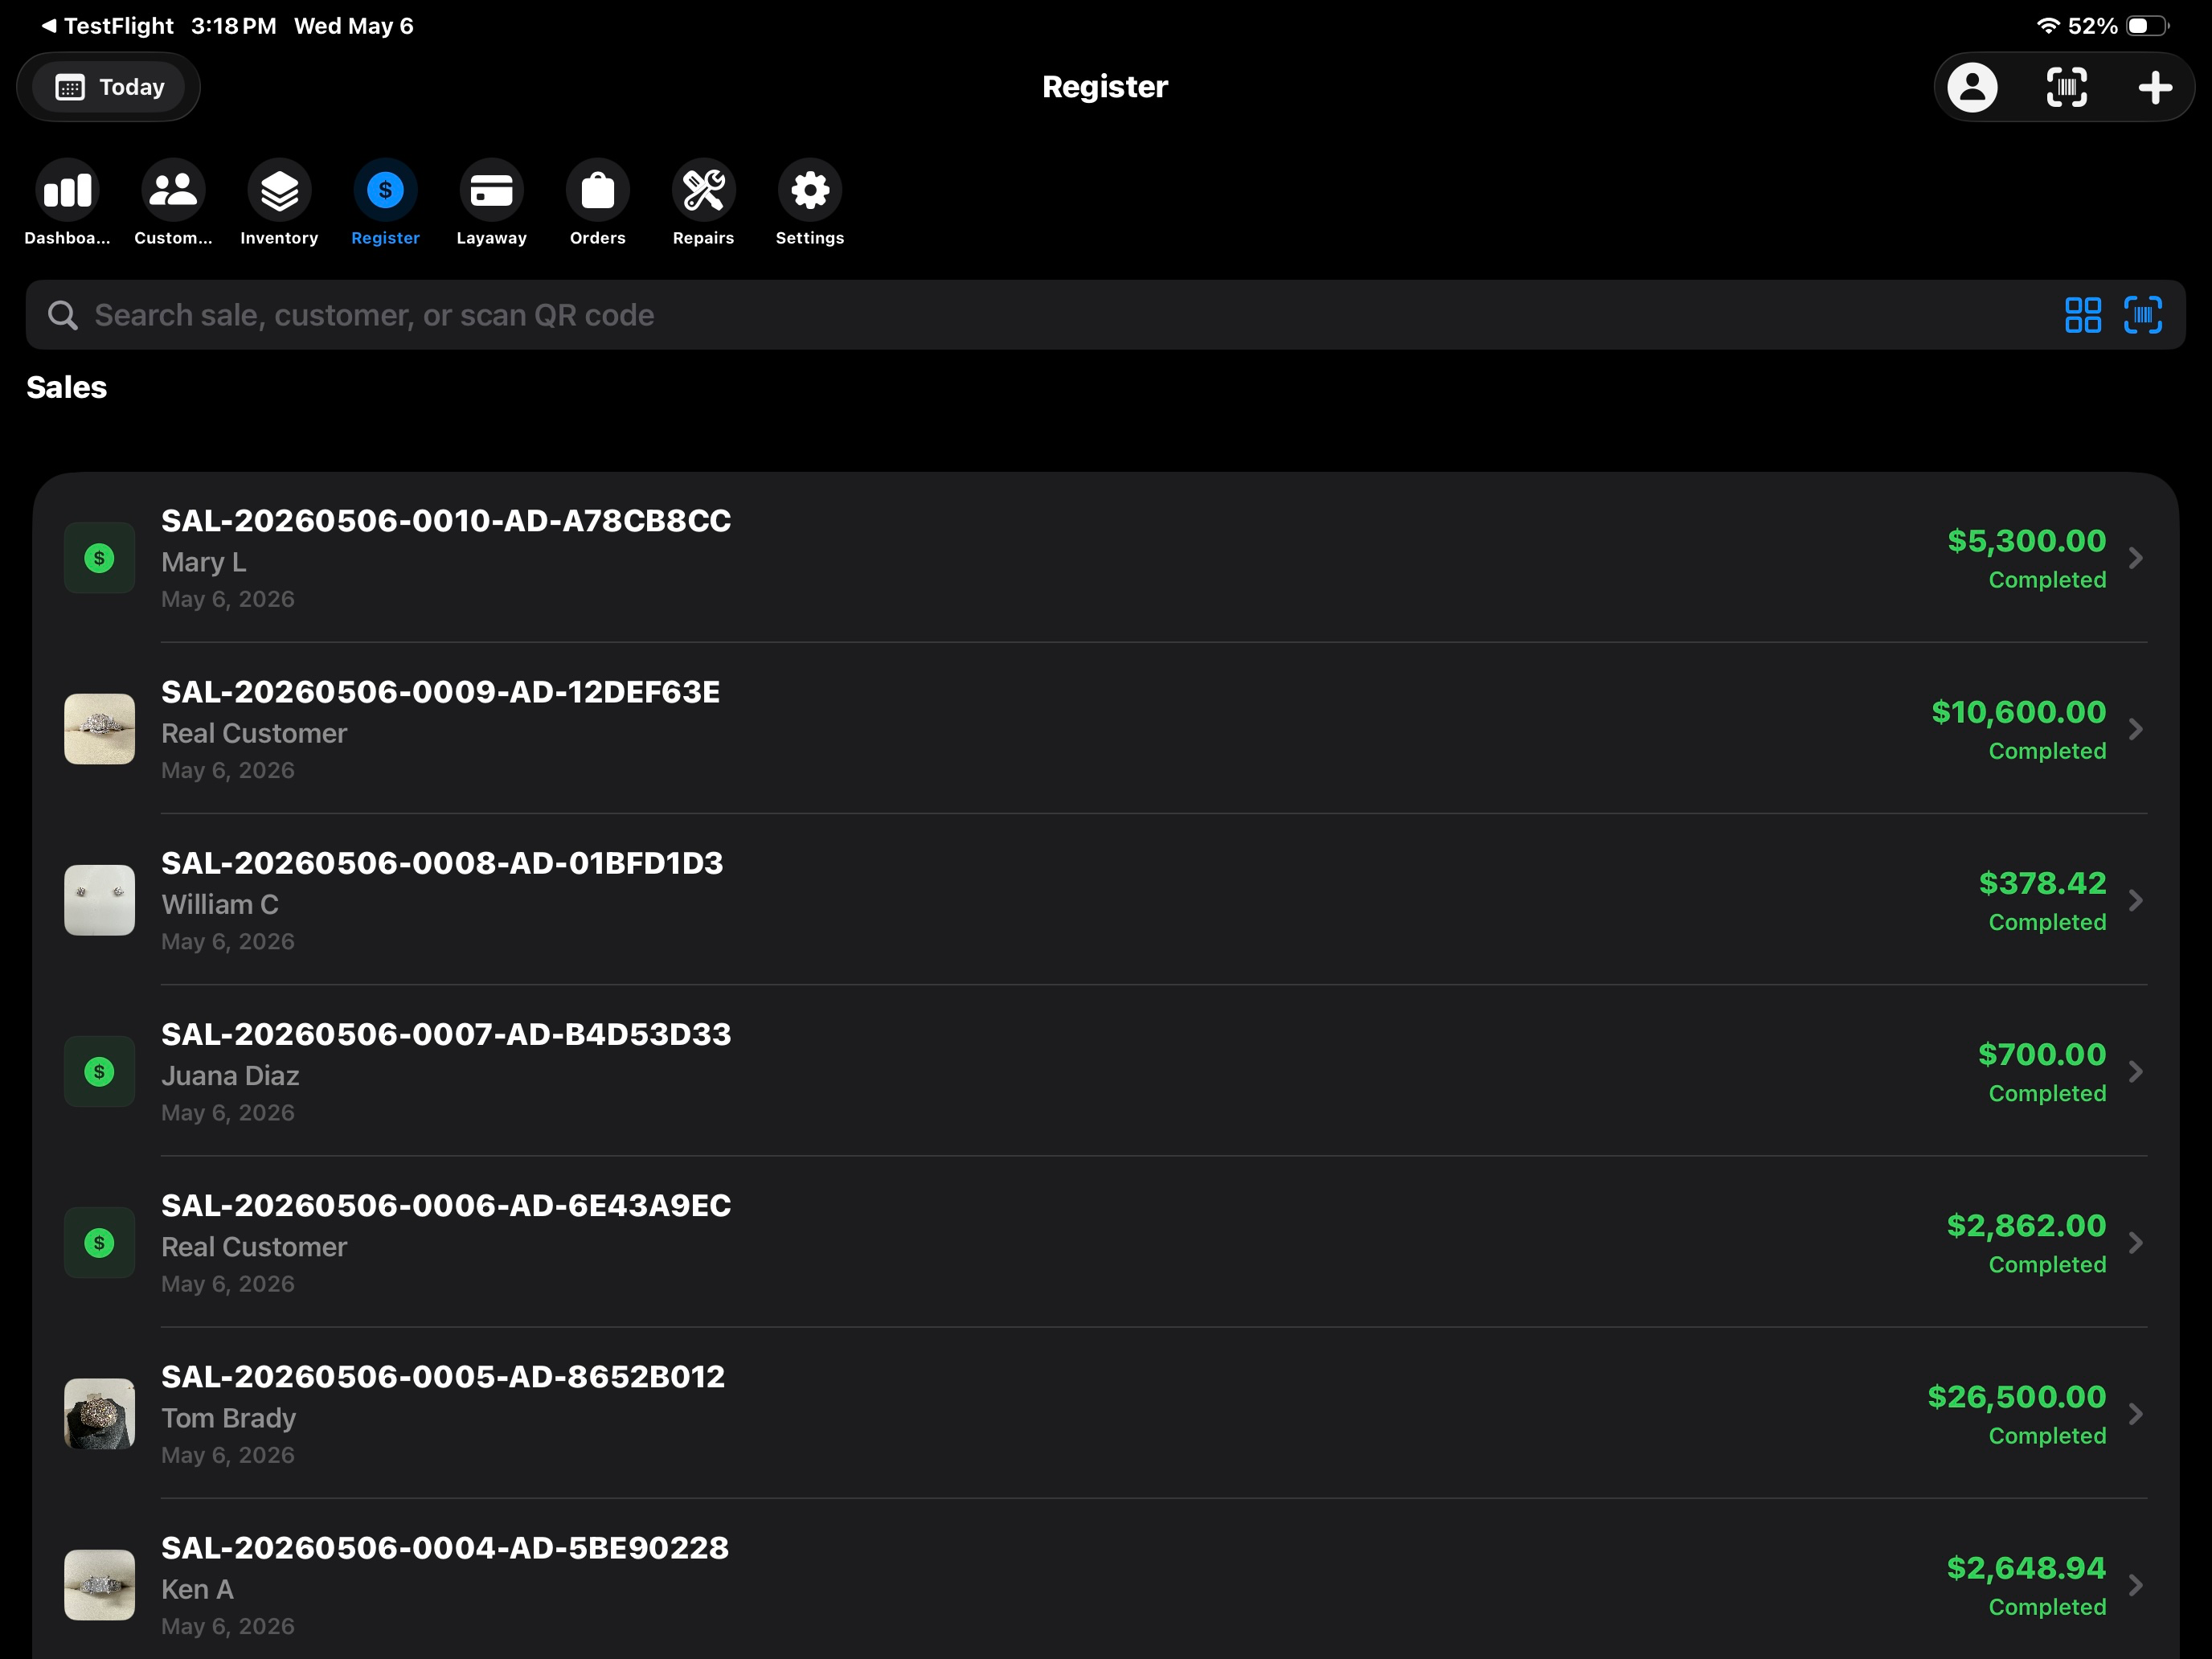Screen dimensions: 2212x1659
Task: Tap the ring thumbnail for Ken A
Action: [99, 1585]
